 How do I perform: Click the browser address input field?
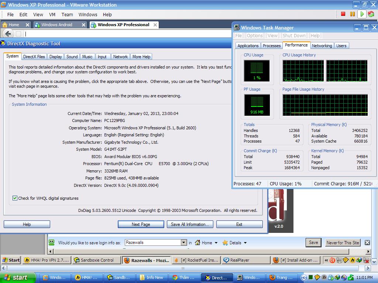[128, 34]
